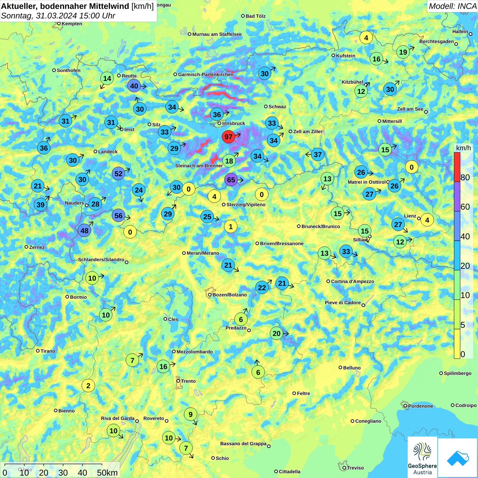
Task: Select the purple 60–80 legend segment
Action: (457, 196)
